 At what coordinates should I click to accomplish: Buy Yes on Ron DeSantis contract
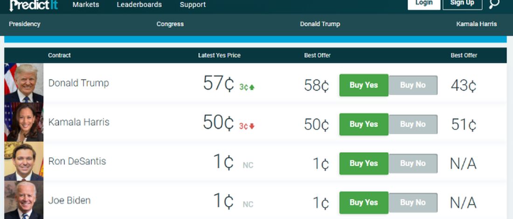tap(364, 164)
